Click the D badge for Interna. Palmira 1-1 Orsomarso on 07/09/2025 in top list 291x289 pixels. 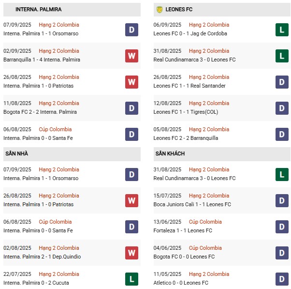click(131, 30)
